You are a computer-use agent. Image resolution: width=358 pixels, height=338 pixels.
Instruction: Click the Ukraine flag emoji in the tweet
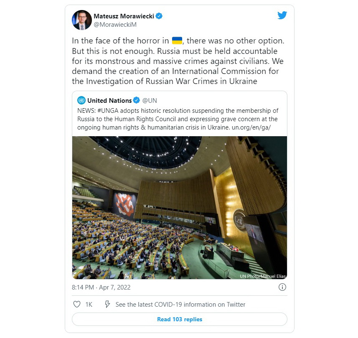[x=177, y=41]
